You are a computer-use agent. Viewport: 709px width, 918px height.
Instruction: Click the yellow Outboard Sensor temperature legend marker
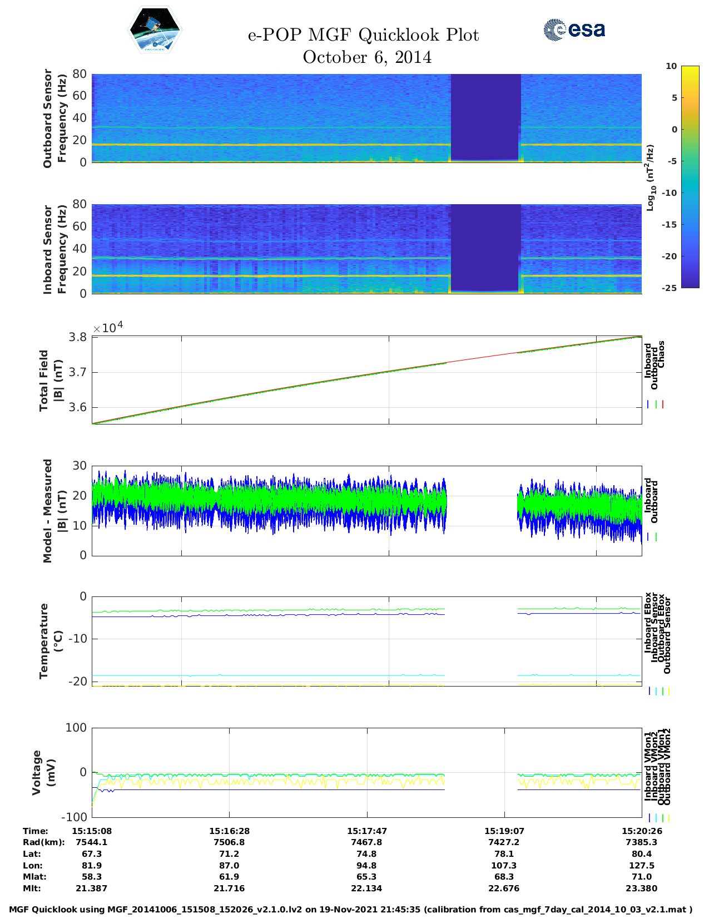[x=668, y=691]
